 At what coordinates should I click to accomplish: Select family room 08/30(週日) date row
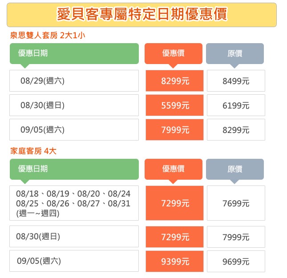point(74,237)
